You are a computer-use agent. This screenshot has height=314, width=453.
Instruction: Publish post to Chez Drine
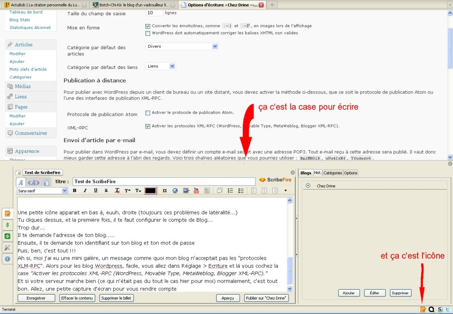coord(267,298)
